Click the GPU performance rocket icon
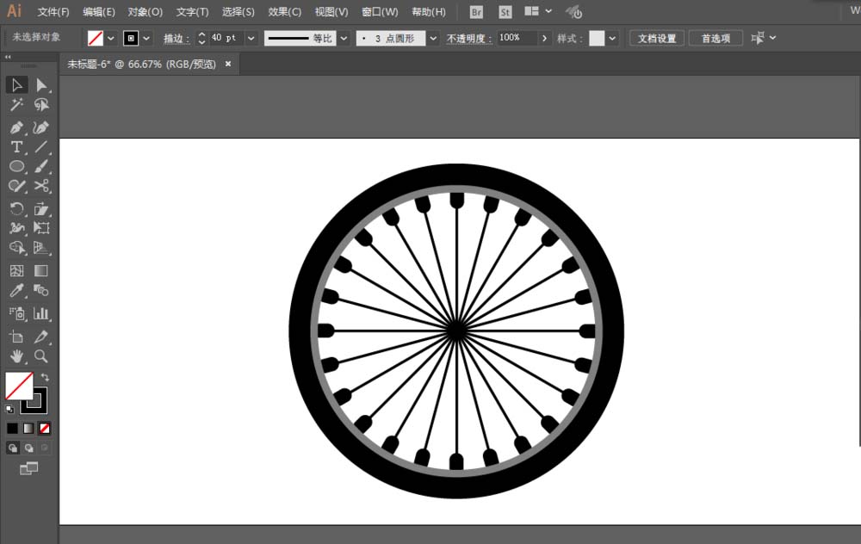The image size is (861, 544). (573, 12)
